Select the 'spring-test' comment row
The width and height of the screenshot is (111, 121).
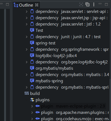click(x=45, y=43)
